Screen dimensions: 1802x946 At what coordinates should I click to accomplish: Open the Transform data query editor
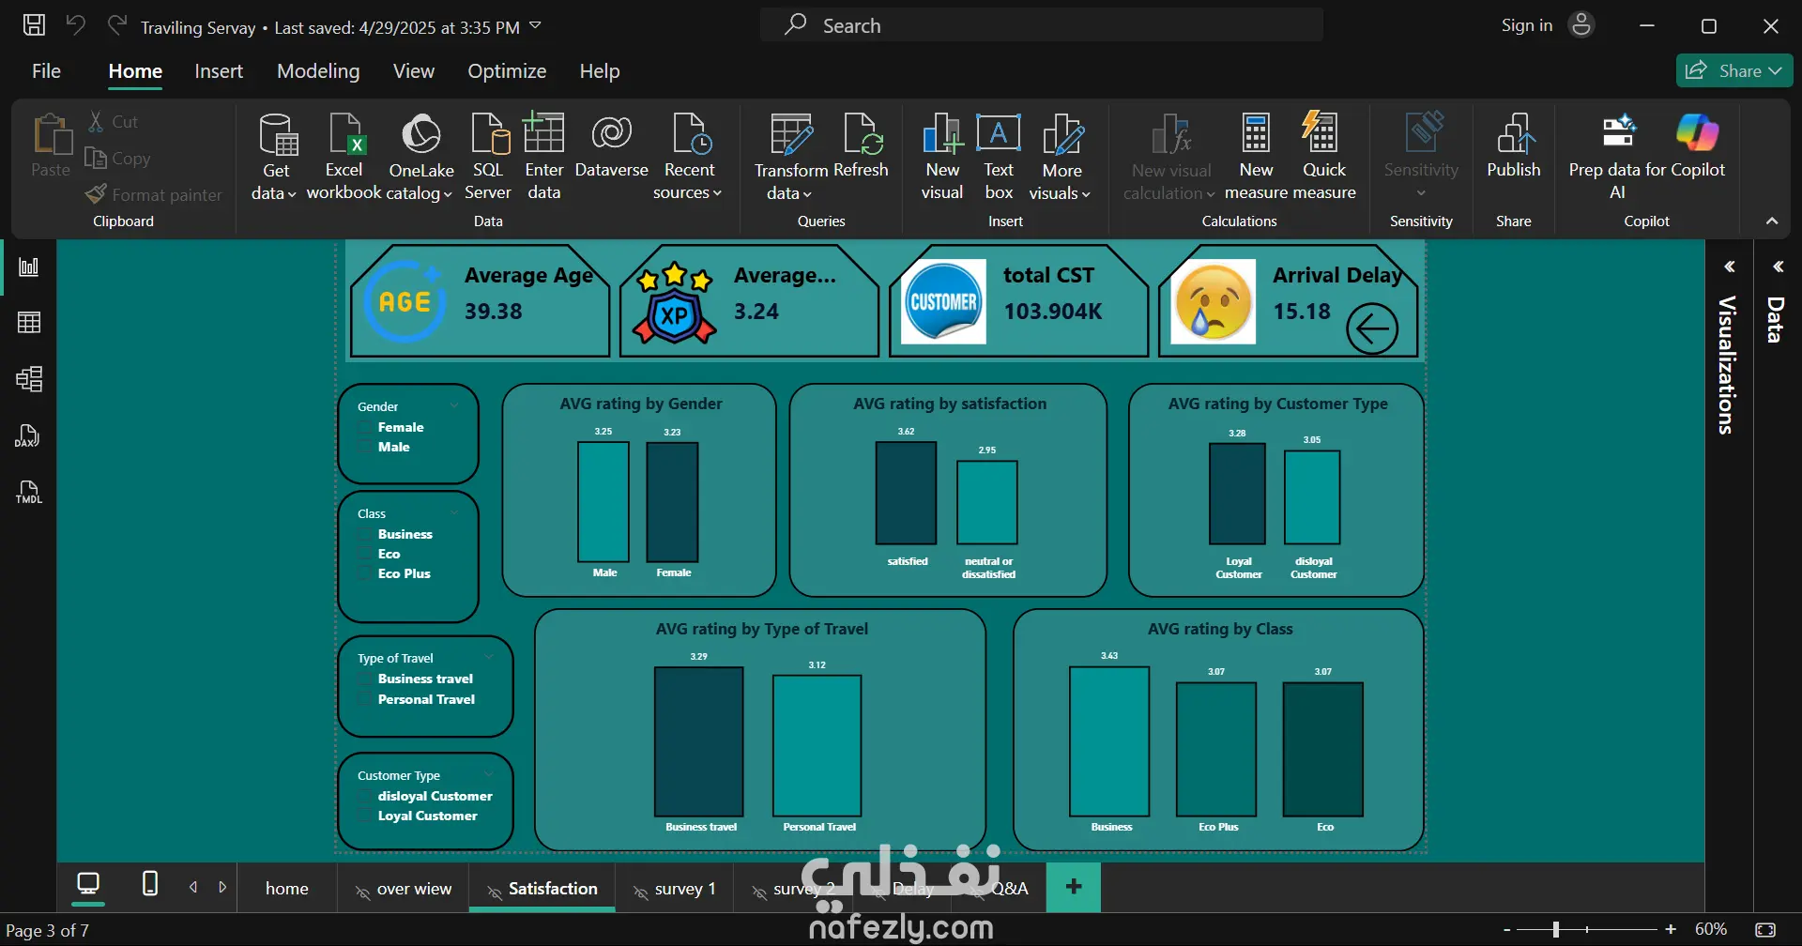(x=791, y=157)
